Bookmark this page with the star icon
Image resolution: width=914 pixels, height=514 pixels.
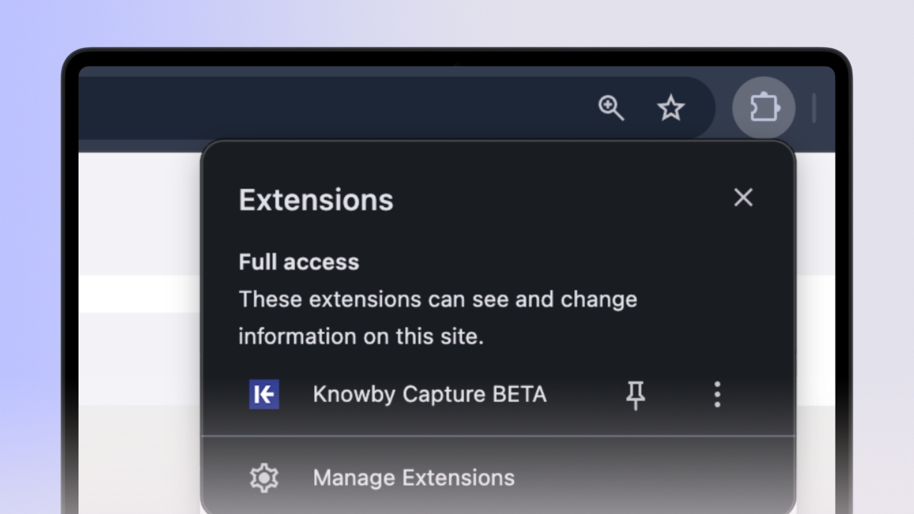click(671, 109)
